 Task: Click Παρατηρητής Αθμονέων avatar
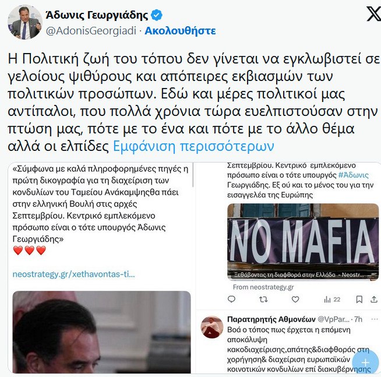(212, 327)
